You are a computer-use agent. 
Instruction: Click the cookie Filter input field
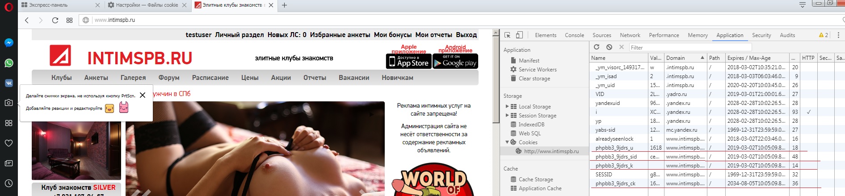coord(690,47)
